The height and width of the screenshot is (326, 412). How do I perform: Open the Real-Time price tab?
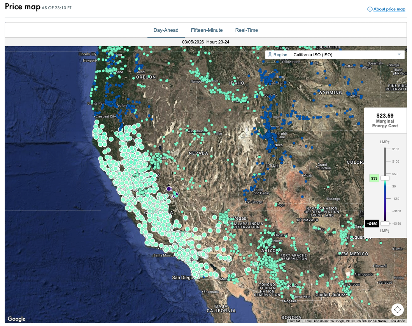click(246, 30)
